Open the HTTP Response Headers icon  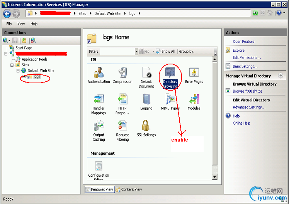(x=122, y=104)
